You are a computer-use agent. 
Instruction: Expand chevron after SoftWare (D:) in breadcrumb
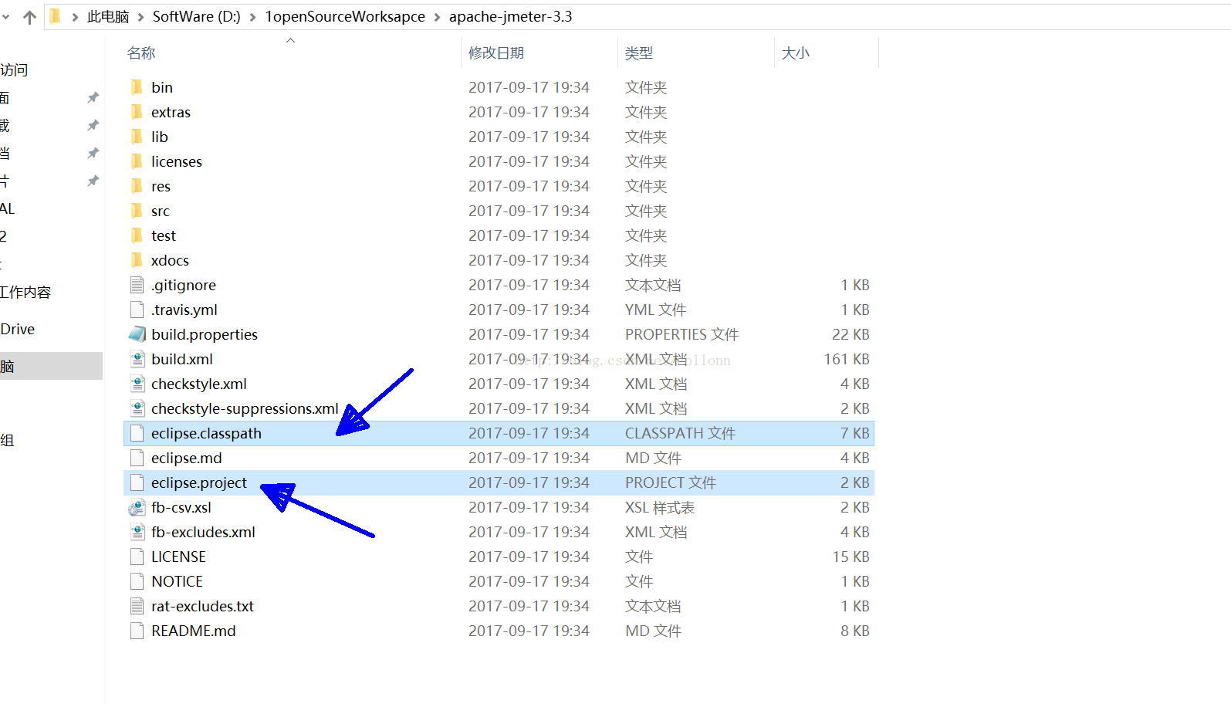(252, 17)
